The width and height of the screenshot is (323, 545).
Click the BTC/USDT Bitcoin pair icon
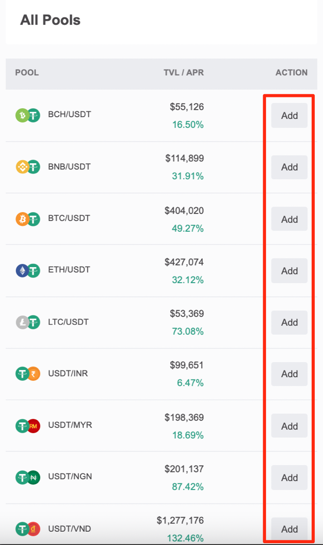point(28,219)
